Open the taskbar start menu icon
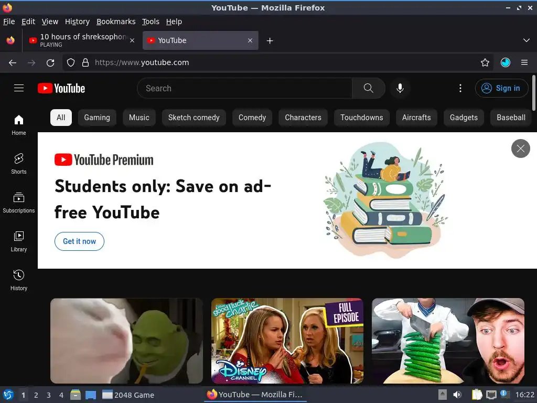The width and height of the screenshot is (537, 403). [x=8, y=395]
